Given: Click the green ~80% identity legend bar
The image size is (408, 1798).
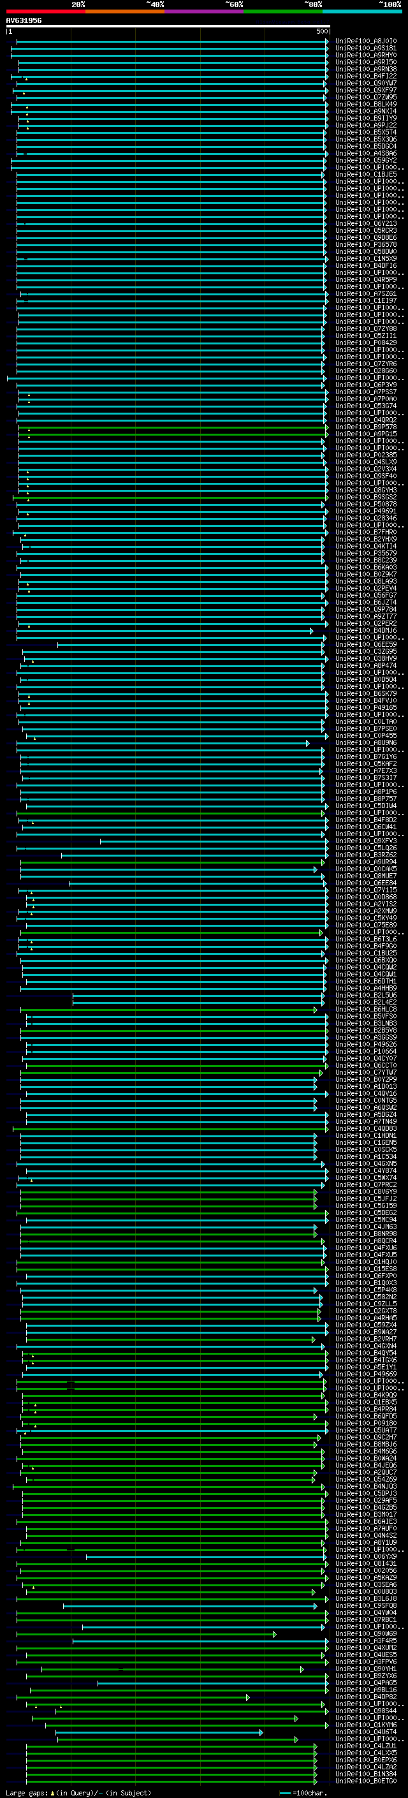Looking at the screenshot, I should [x=283, y=11].
